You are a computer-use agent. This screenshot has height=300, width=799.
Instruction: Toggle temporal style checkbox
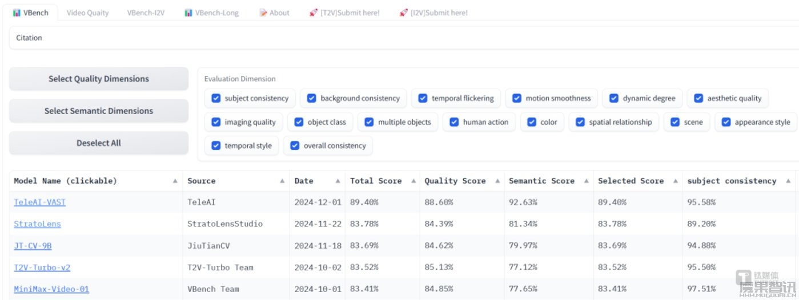[x=216, y=145]
